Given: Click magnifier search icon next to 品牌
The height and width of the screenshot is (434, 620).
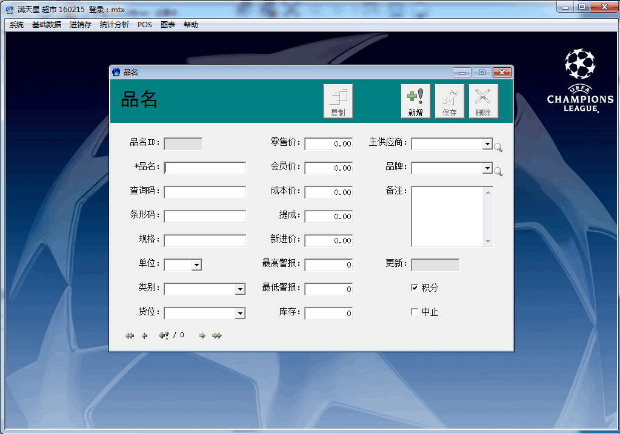Looking at the screenshot, I should [x=498, y=171].
